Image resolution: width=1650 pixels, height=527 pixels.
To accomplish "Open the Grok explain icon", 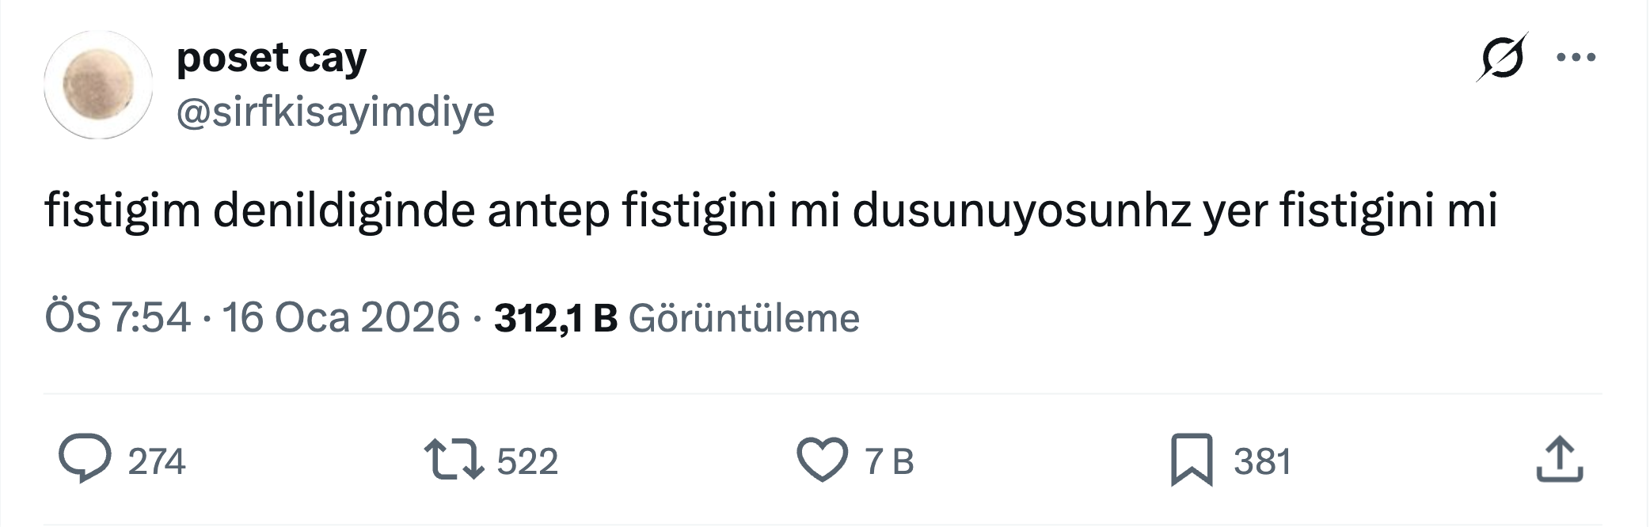I will coord(1501,58).
